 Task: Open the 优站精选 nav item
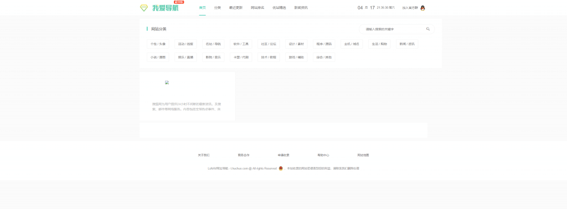click(279, 8)
